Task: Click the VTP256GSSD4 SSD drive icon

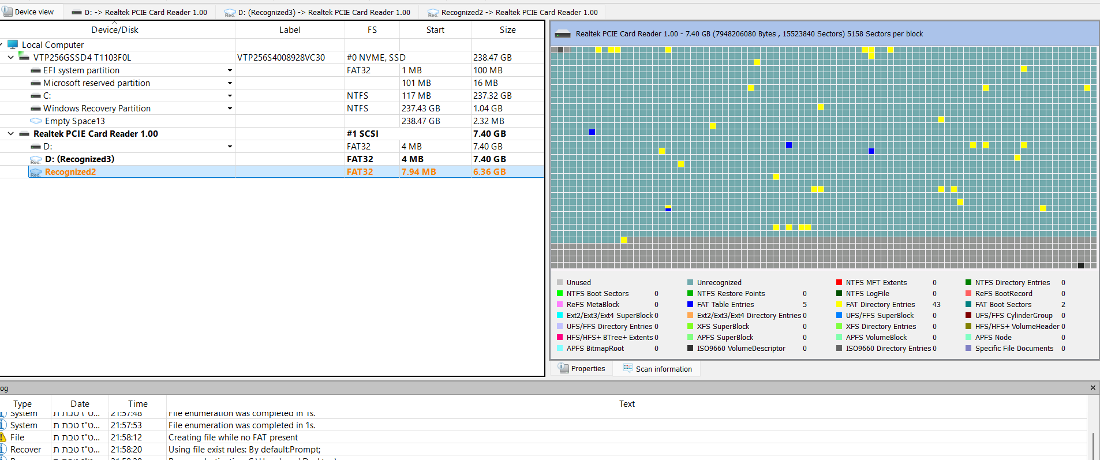Action: click(x=24, y=57)
